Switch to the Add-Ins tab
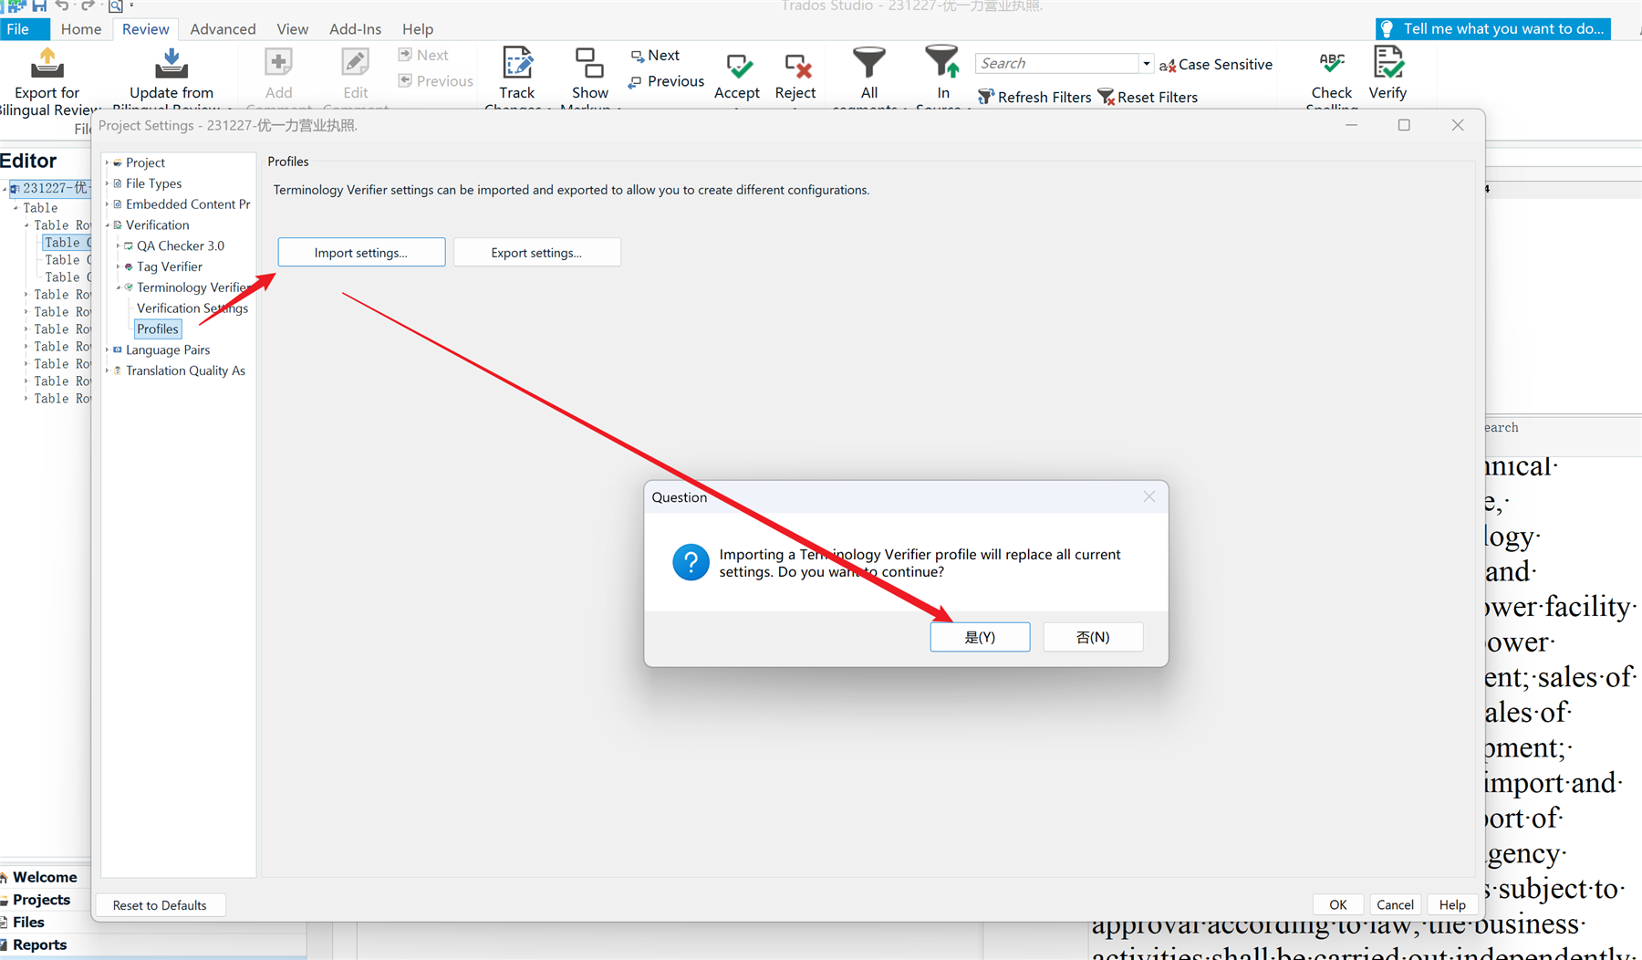 [x=355, y=29]
